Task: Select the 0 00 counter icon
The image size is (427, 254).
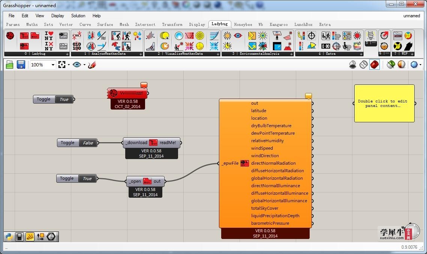Action: coord(326,46)
